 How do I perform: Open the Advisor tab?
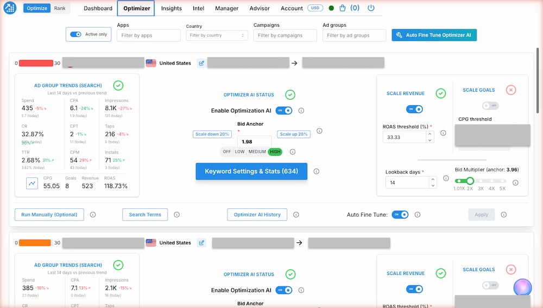(260, 8)
